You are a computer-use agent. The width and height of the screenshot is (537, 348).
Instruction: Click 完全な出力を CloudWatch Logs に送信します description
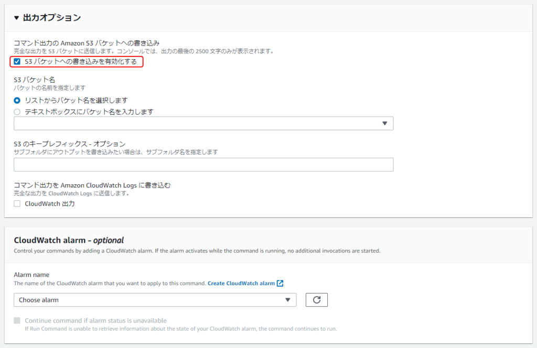[72, 194]
